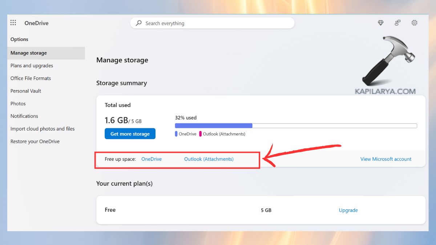The height and width of the screenshot is (245, 436).
Task: Open Restore your OneDrive
Action: pyautogui.click(x=35, y=141)
